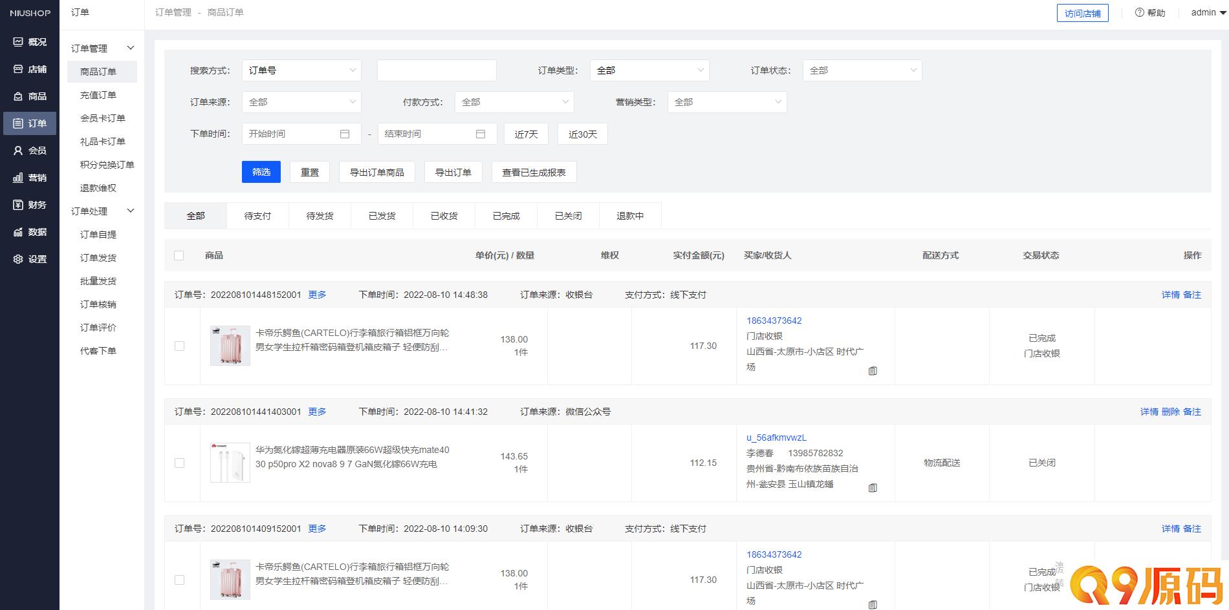
Task: Open the 搜索方式 订单号 dropdown
Action: coord(301,70)
